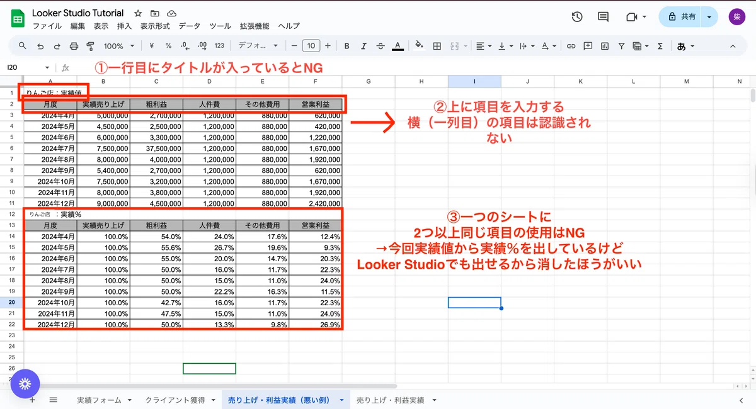Toggle strikethrough formatting
The image size is (756, 409).
click(381, 46)
